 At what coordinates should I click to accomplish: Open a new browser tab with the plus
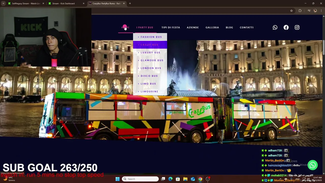(130, 4)
